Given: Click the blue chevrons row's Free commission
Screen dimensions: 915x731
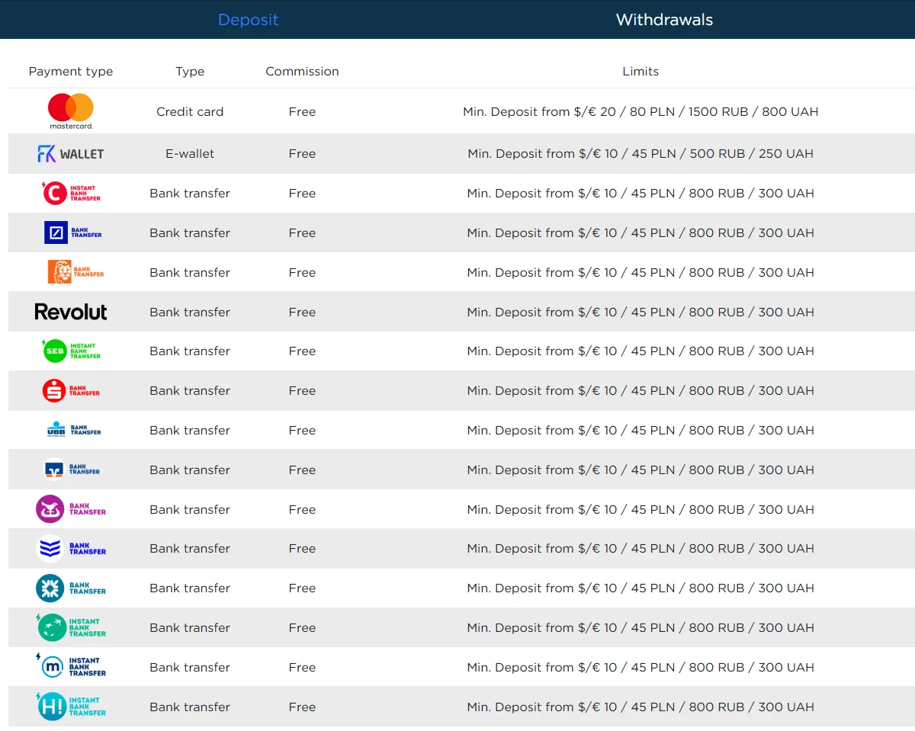Looking at the screenshot, I should point(302,548).
